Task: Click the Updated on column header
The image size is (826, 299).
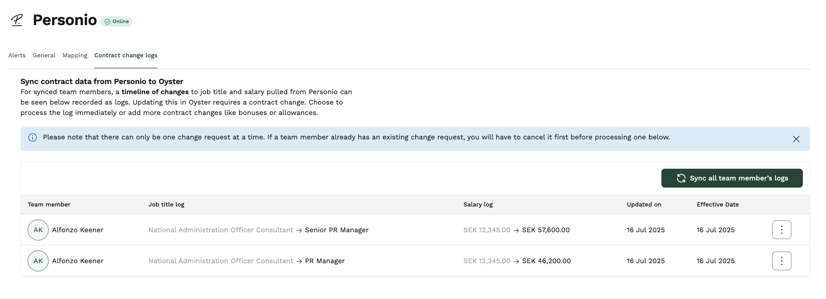Action: pyautogui.click(x=644, y=205)
